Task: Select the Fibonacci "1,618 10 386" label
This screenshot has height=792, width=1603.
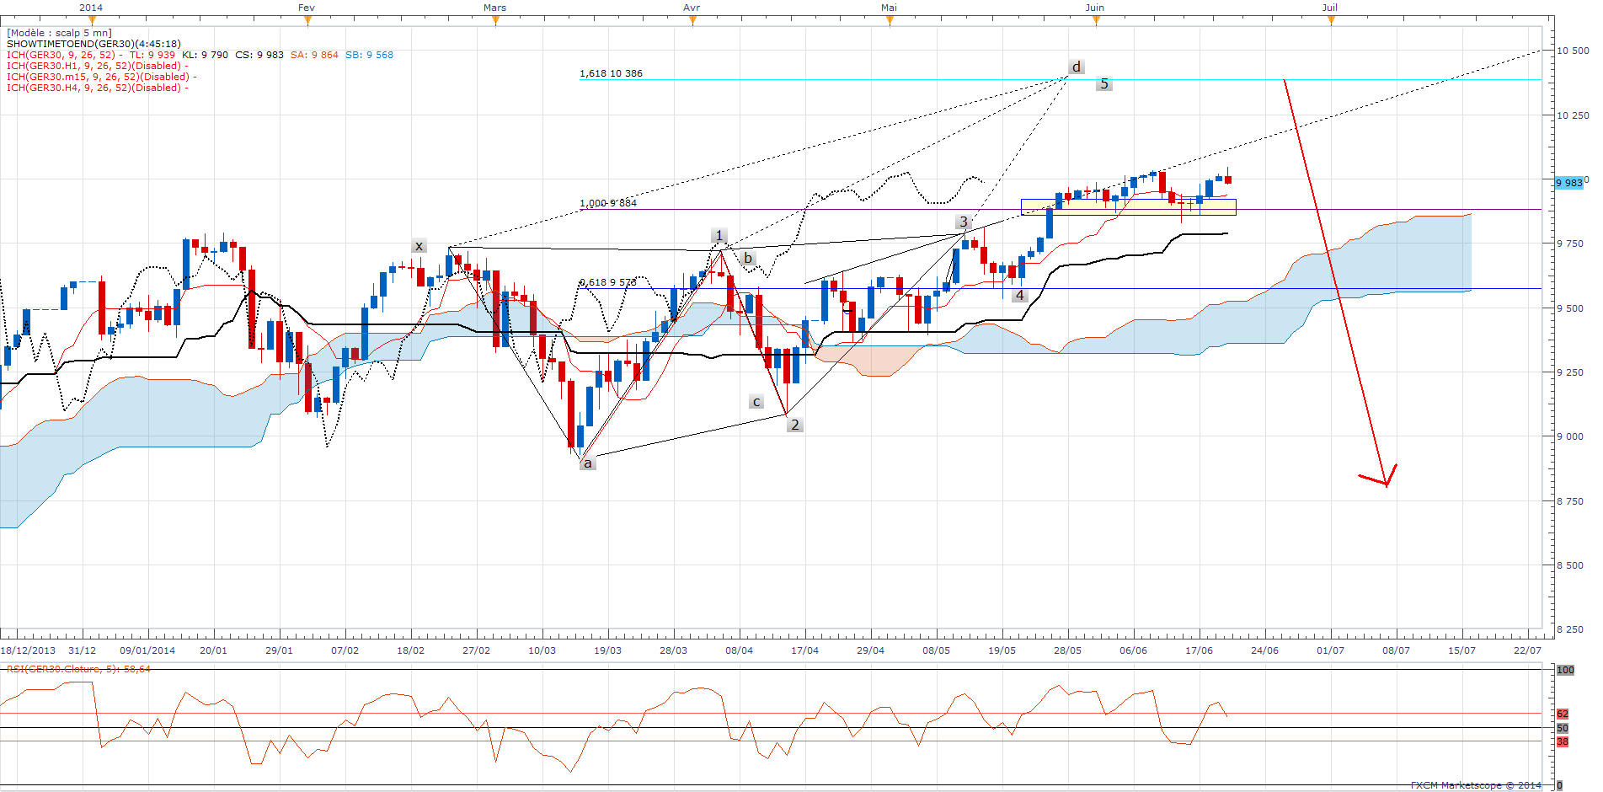Action: click(x=611, y=73)
